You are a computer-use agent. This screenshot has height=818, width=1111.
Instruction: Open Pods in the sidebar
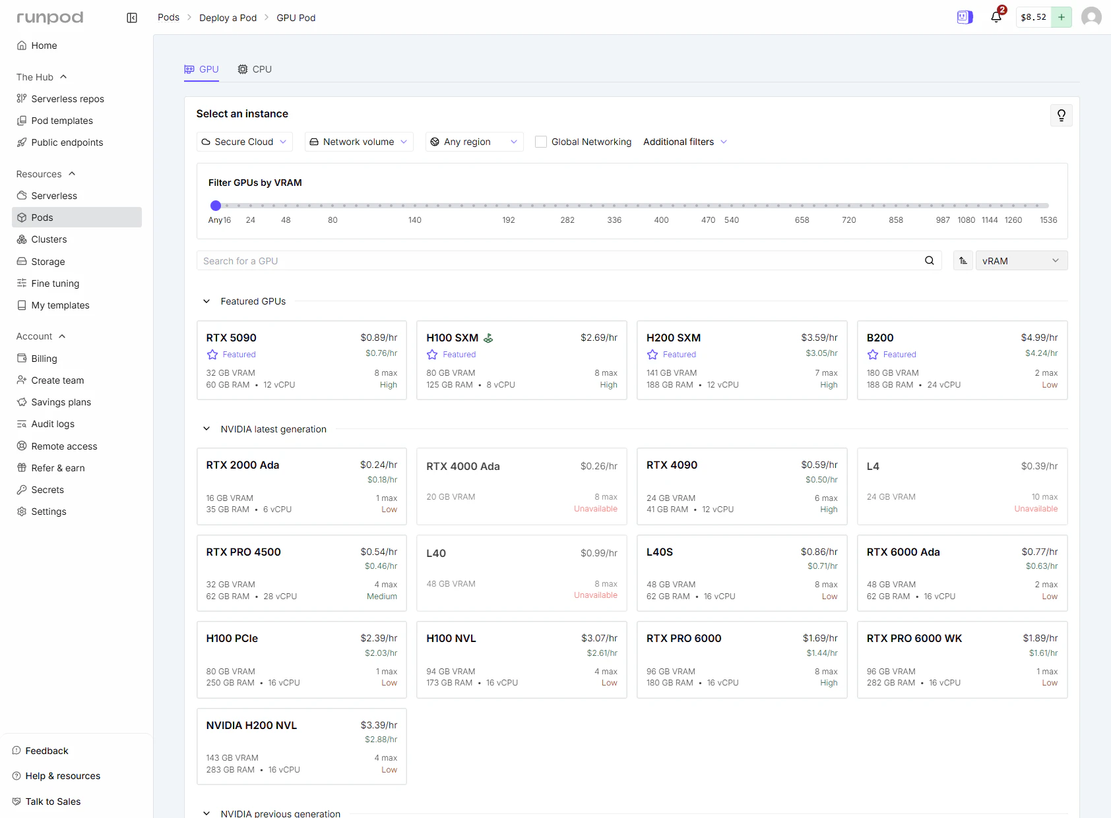click(77, 218)
